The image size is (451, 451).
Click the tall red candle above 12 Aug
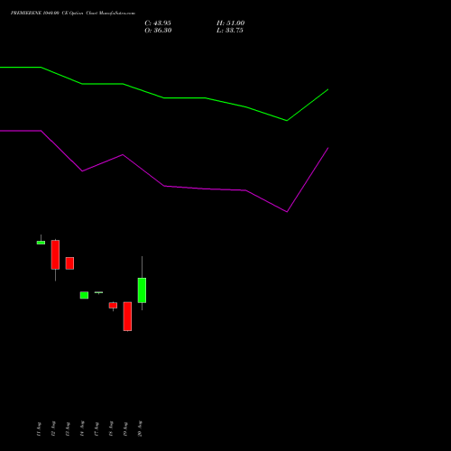coord(55,254)
